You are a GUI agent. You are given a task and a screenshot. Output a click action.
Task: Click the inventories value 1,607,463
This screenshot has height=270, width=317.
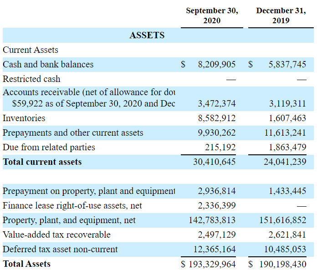click(x=287, y=118)
